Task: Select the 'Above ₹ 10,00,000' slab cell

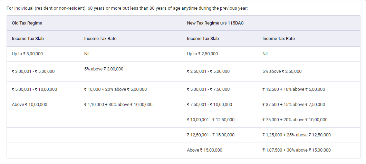Action: 29,105
